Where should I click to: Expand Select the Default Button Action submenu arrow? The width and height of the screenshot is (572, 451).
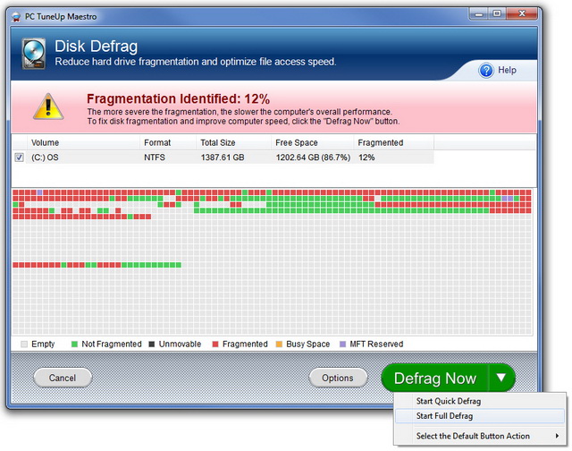[557, 436]
